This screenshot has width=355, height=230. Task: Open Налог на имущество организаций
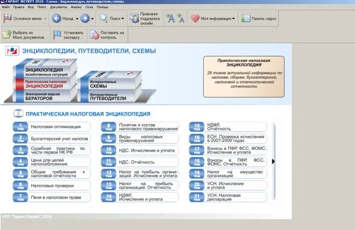point(228,173)
